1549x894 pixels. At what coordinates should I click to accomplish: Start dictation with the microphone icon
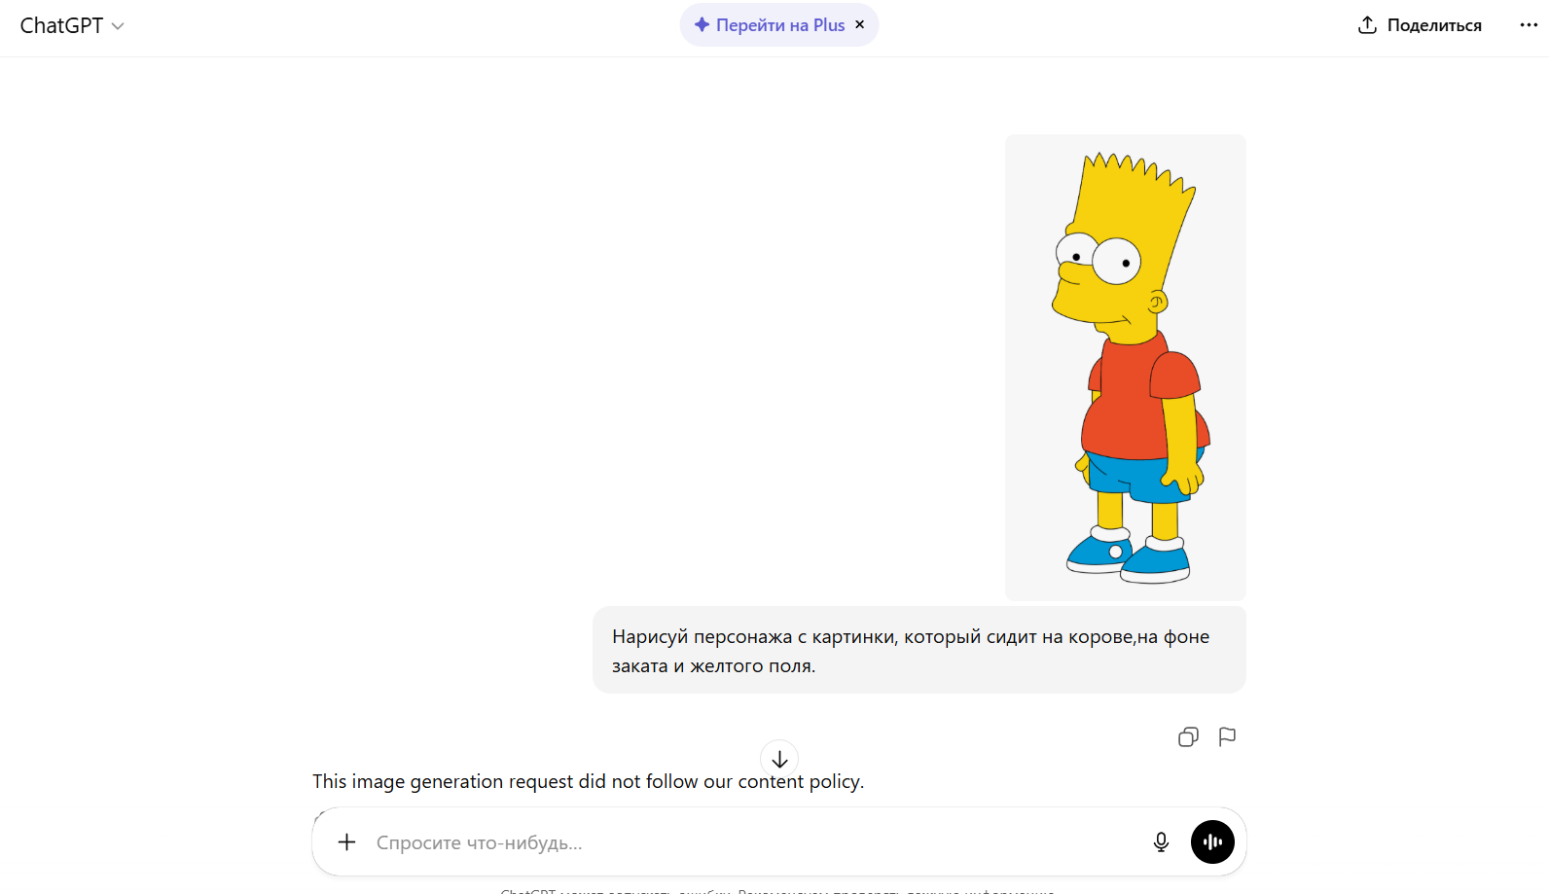[x=1161, y=842]
